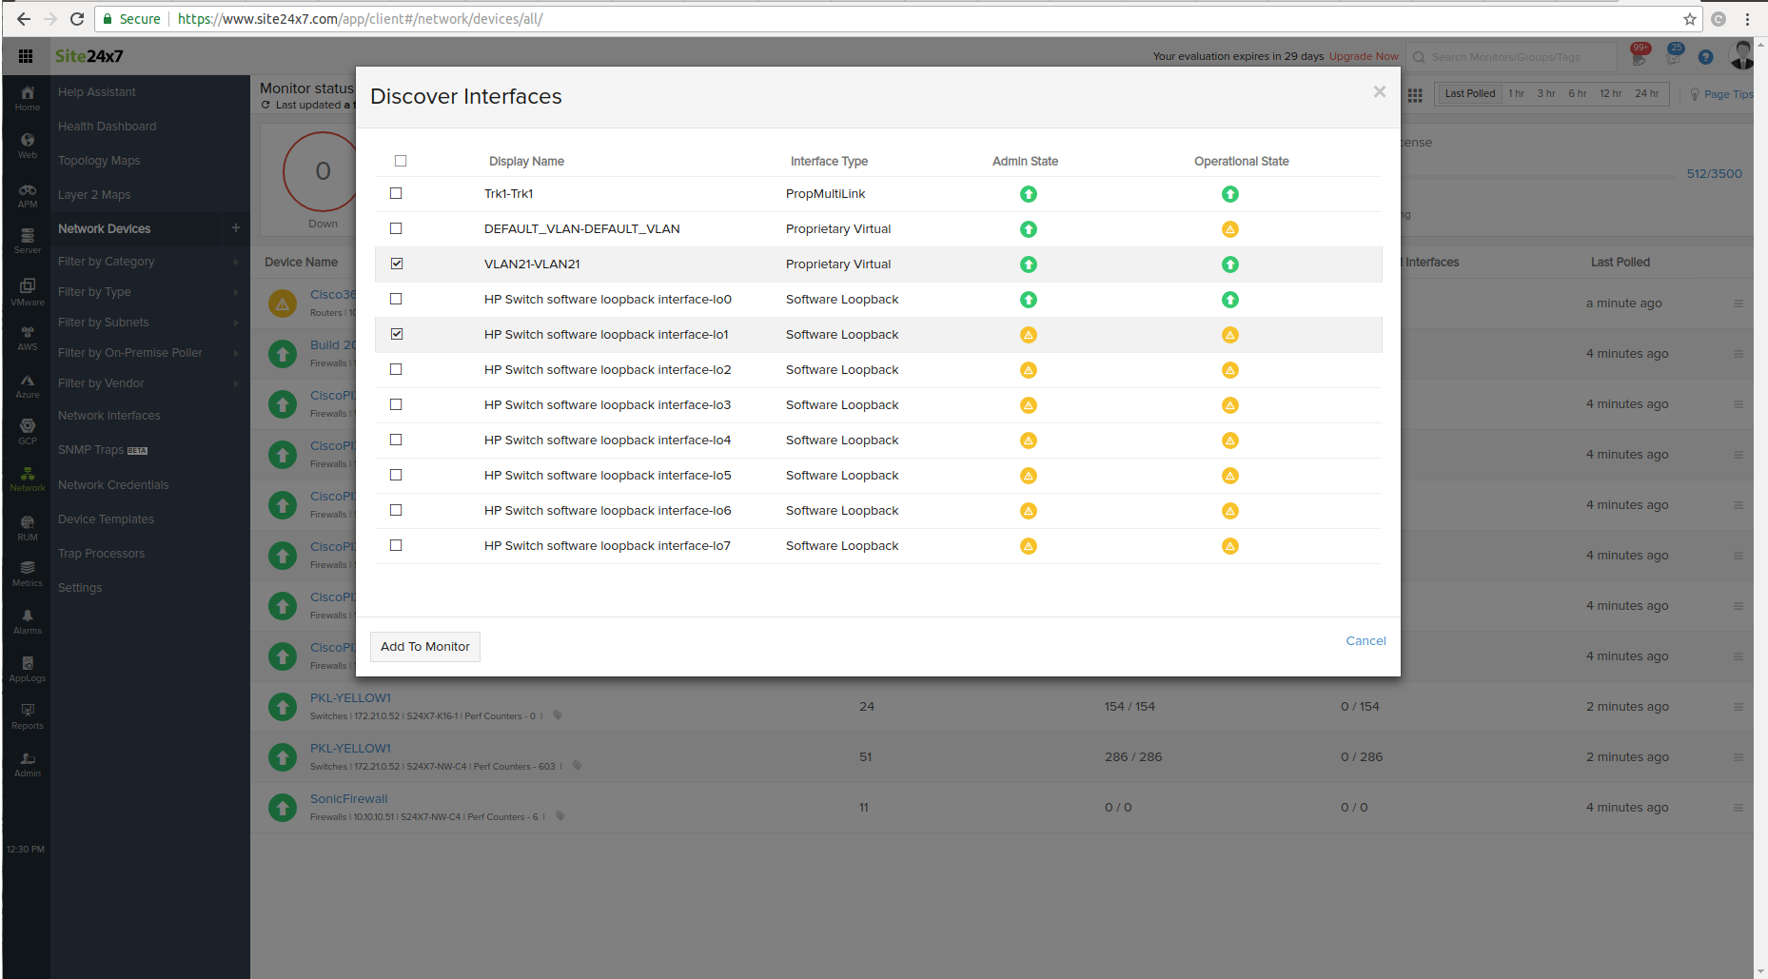The width and height of the screenshot is (1768, 979).
Task: Check the Trk1-Trk1 interface
Action: (x=396, y=193)
